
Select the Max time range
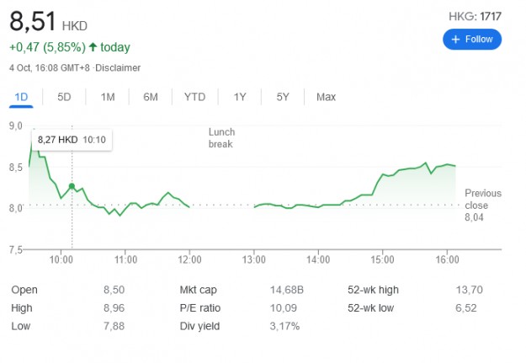[326, 97]
